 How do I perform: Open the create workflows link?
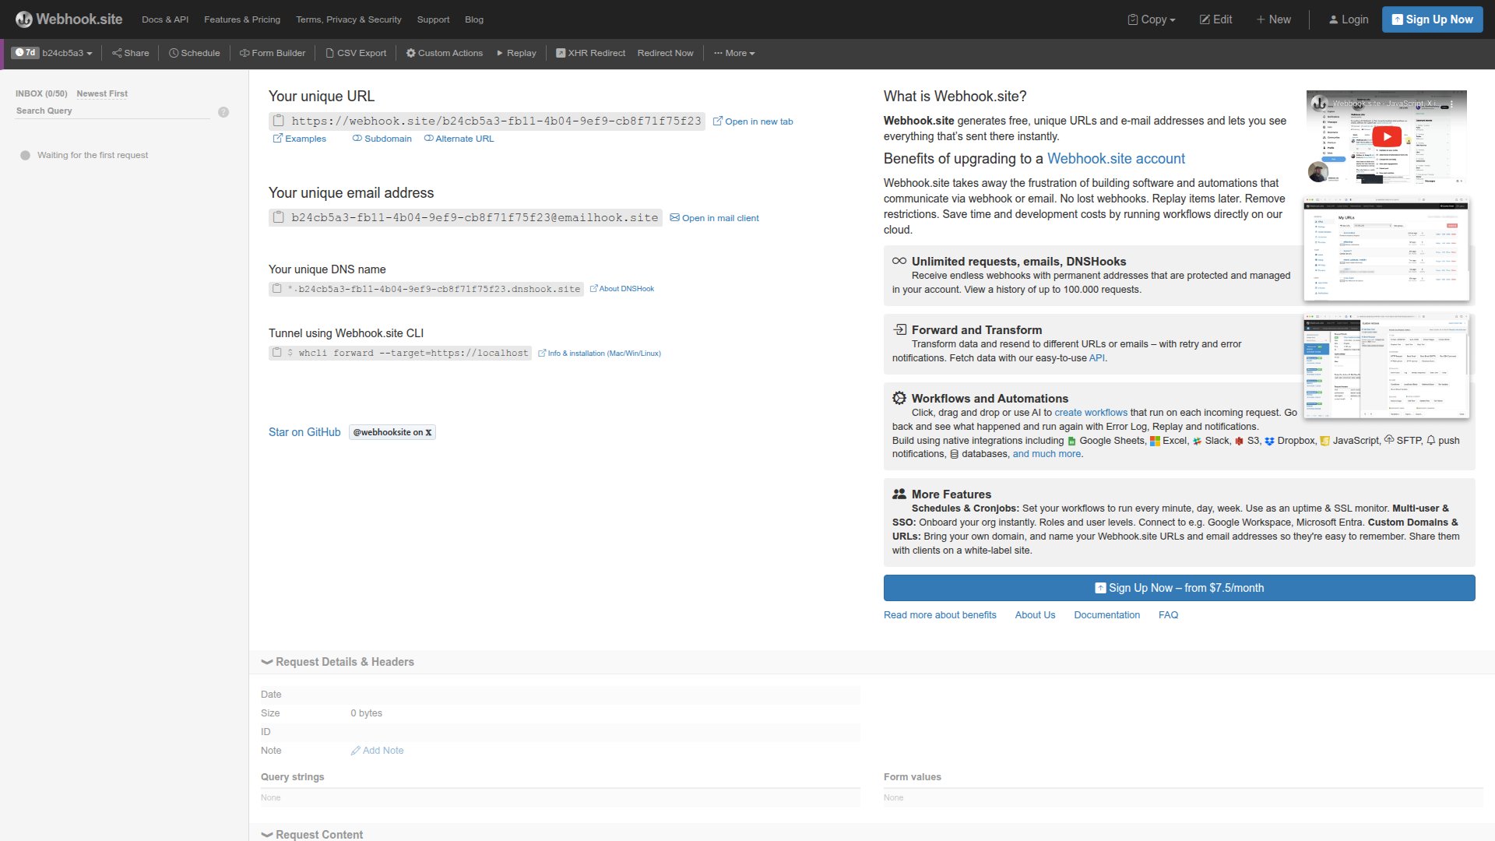pos(1091,413)
